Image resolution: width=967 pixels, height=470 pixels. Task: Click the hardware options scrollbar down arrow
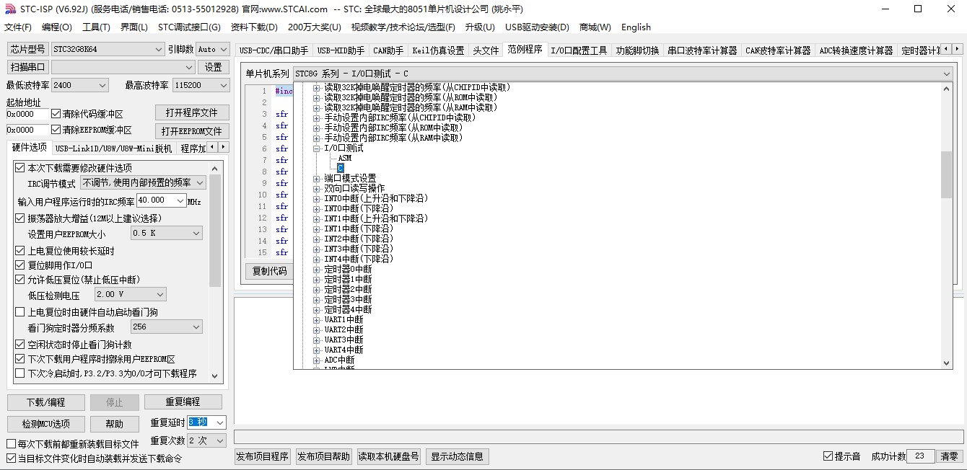(215, 375)
